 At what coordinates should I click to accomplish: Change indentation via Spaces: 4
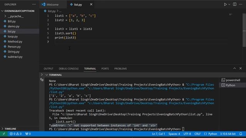(174, 134)
